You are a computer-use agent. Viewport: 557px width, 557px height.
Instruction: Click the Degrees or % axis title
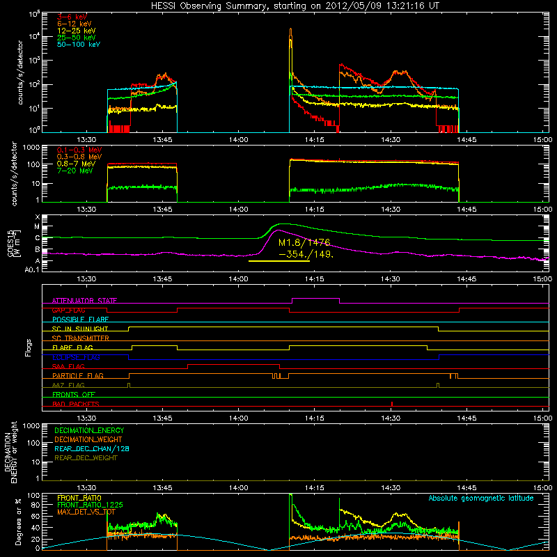pos(18,521)
